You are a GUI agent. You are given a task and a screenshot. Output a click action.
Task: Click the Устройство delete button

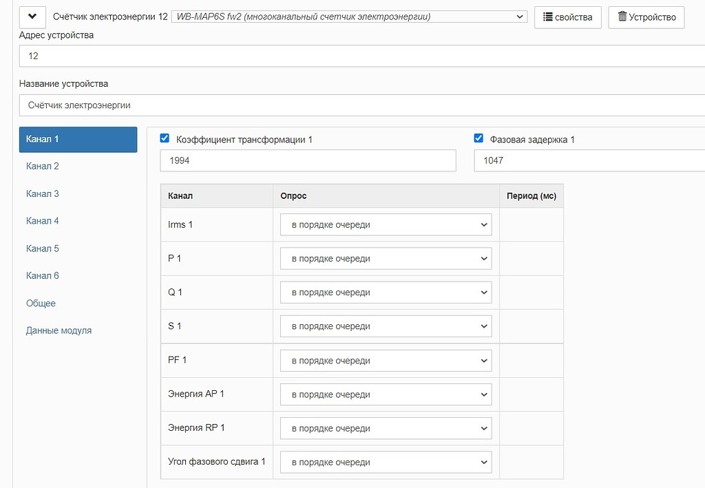(646, 17)
